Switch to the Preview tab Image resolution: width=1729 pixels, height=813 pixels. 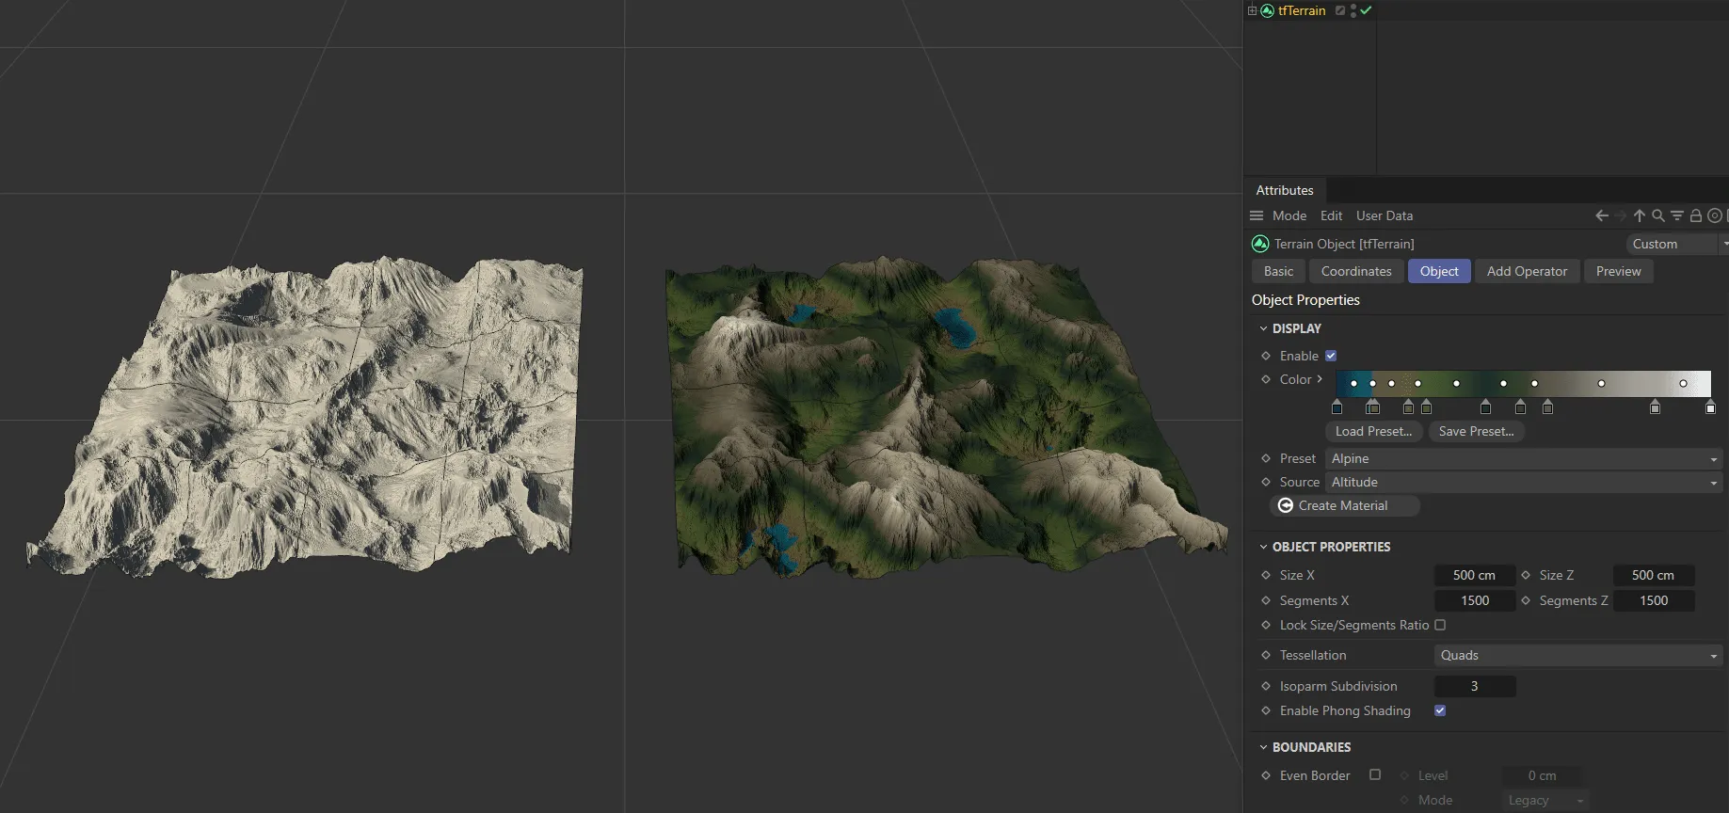coord(1618,271)
